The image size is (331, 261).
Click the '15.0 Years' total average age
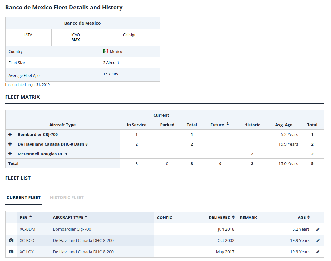point(288,163)
